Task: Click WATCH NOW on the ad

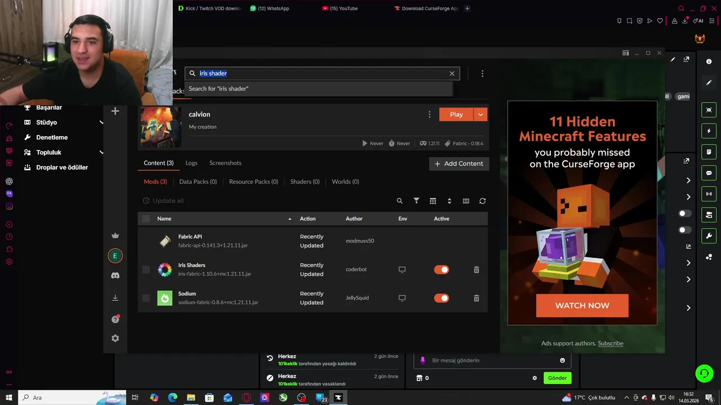Action: (x=582, y=305)
